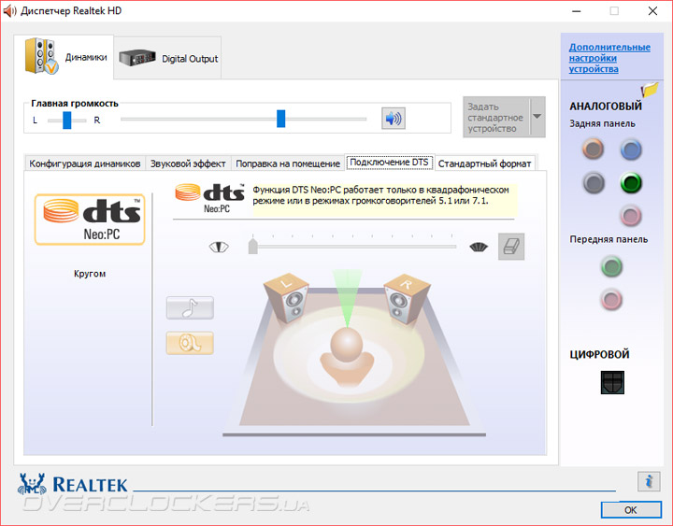673x526 pixels.
Task: Click the active green rear panel jack
Action: pos(631,183)
